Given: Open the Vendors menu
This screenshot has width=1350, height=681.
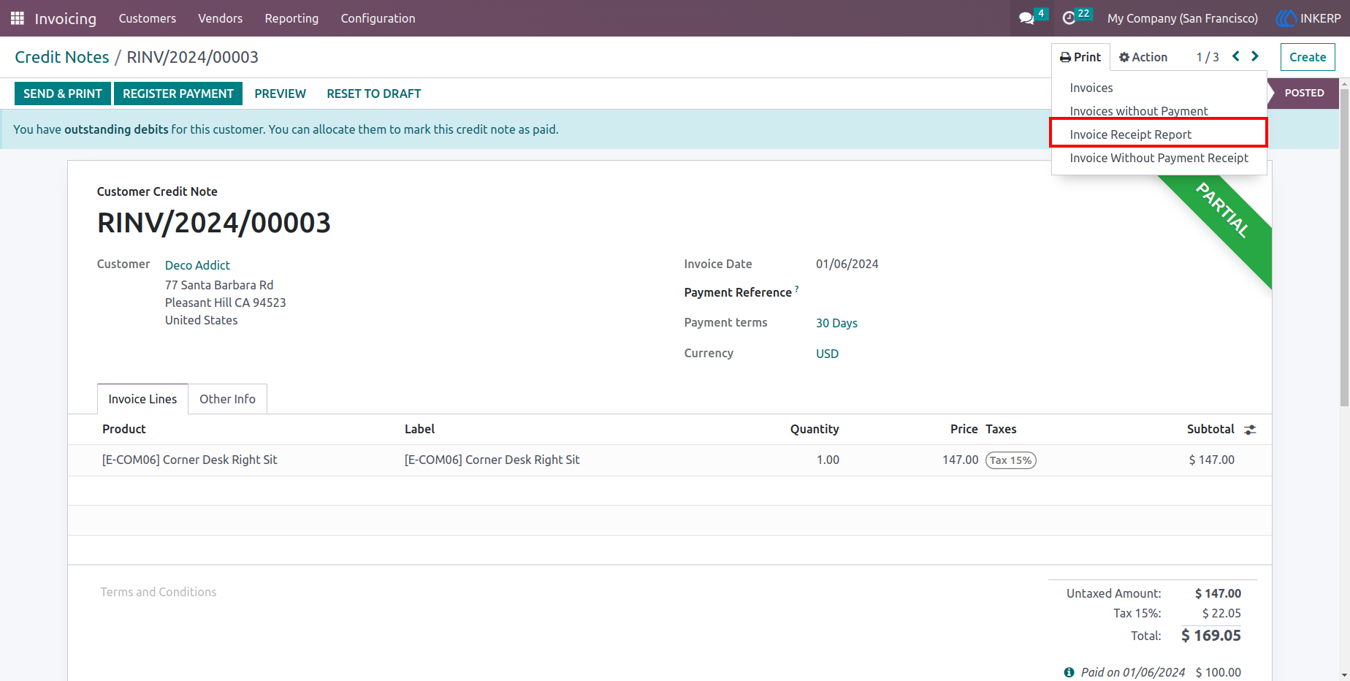Looking at the screenshot, I should tap(220, 18).
